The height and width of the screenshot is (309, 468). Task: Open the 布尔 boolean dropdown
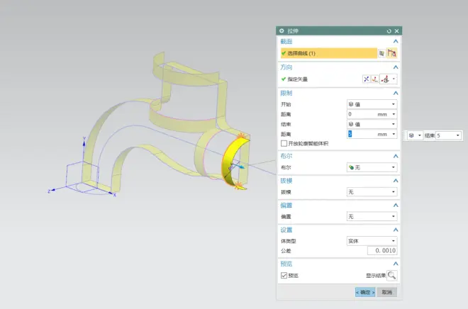pyautogui.click(x=372, y=168)
